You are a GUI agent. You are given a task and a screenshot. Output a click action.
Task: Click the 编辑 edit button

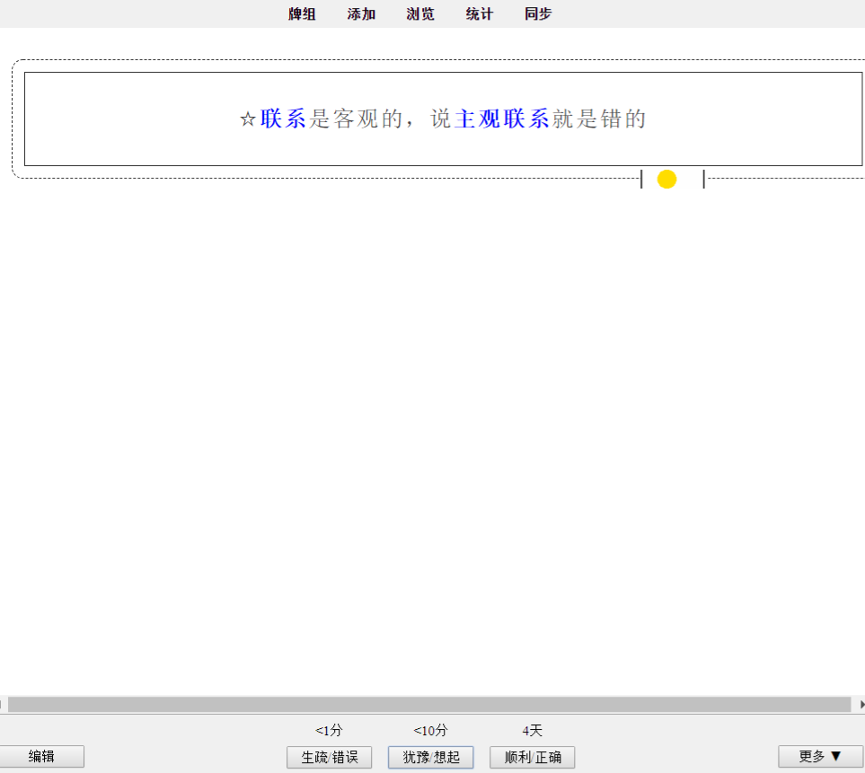(x=41, y=756)
